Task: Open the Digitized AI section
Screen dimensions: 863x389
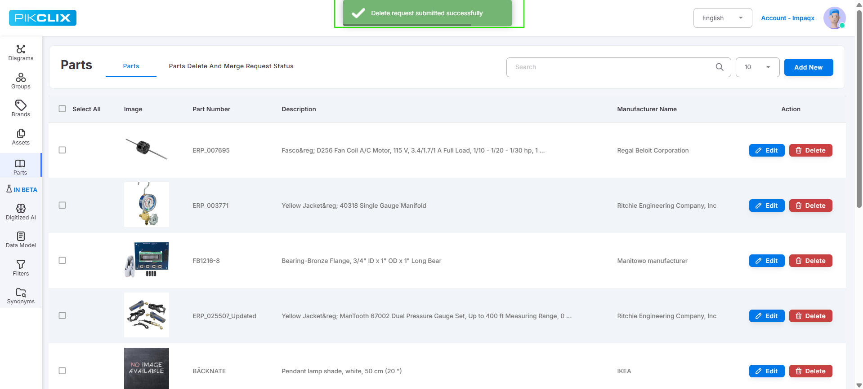Action: (21, 212)
